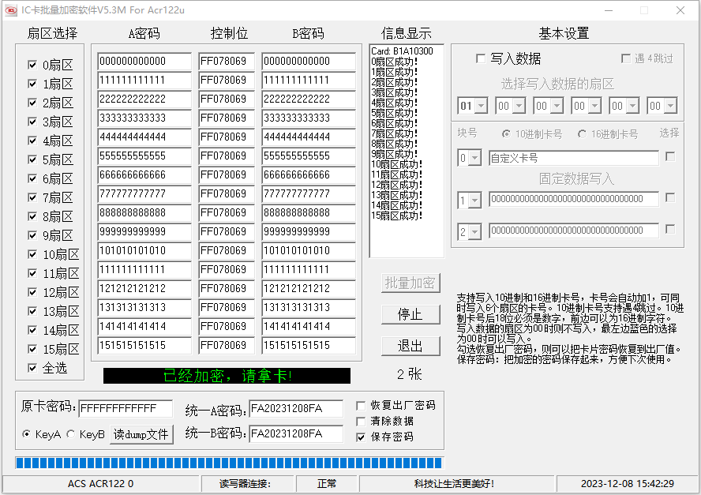Open the sector dropdown showing 01

[481, 106]
